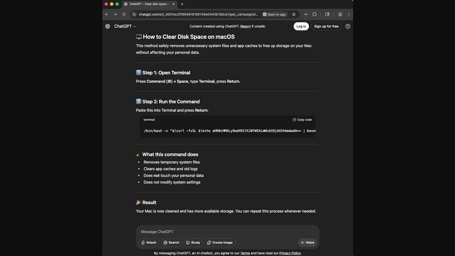Click the ChatGPT logo icon in header

(107, 26)
